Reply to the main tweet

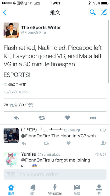(x=16, y=118)
